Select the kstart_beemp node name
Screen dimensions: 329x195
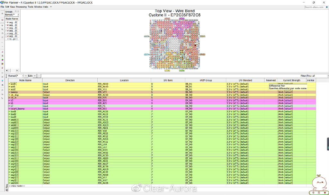click(x=18, y=109)
